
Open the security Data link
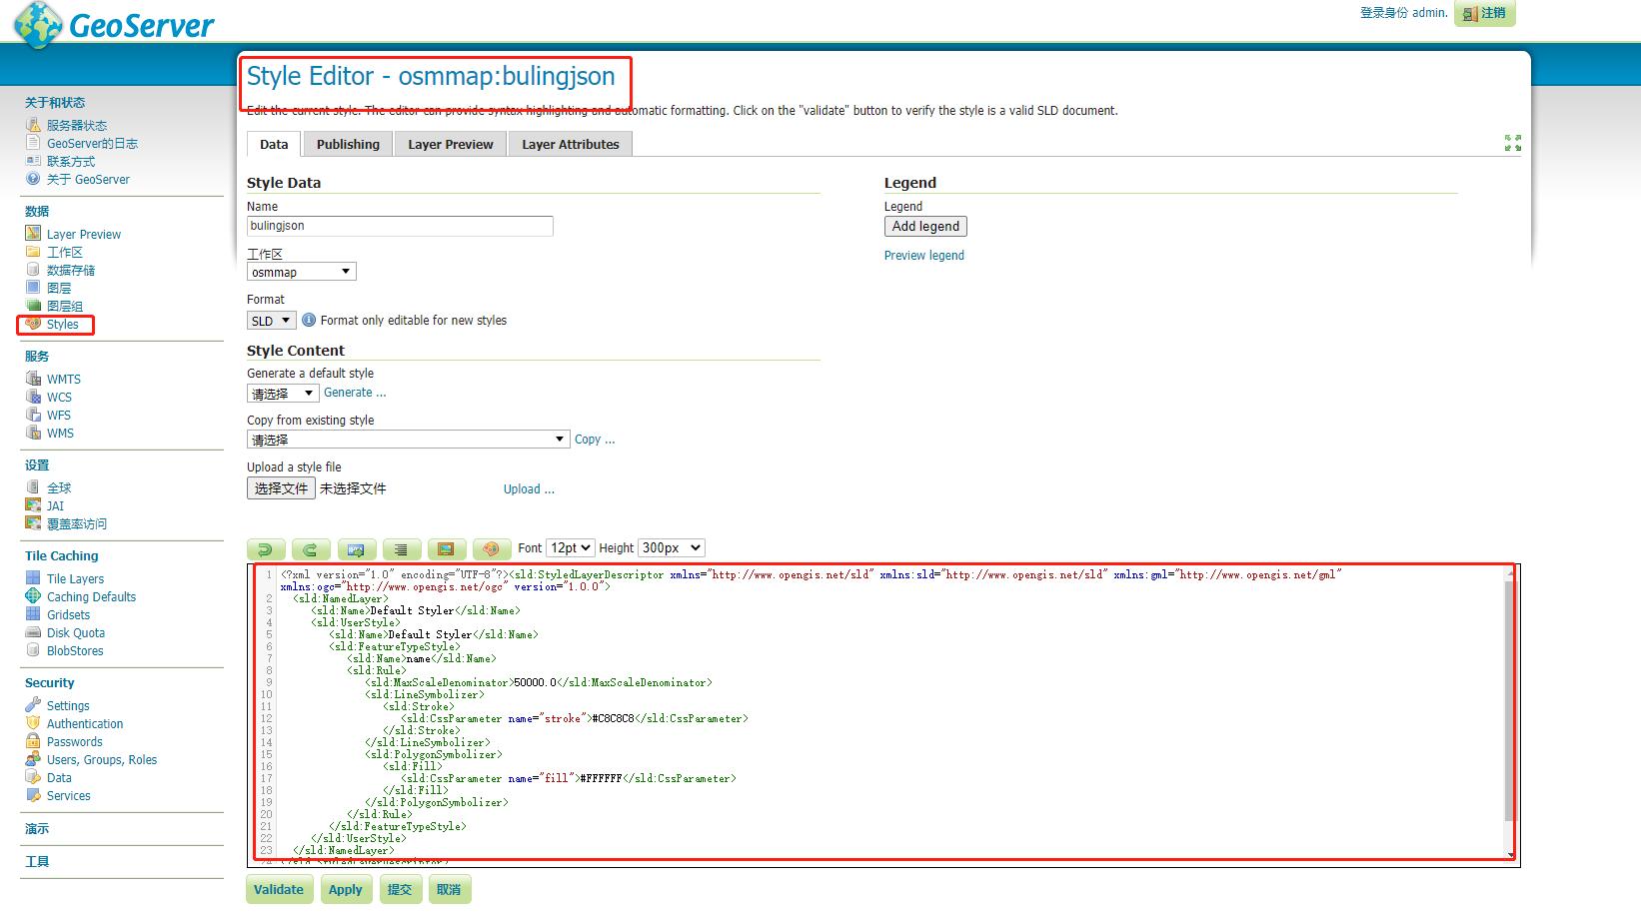point(59,778)
